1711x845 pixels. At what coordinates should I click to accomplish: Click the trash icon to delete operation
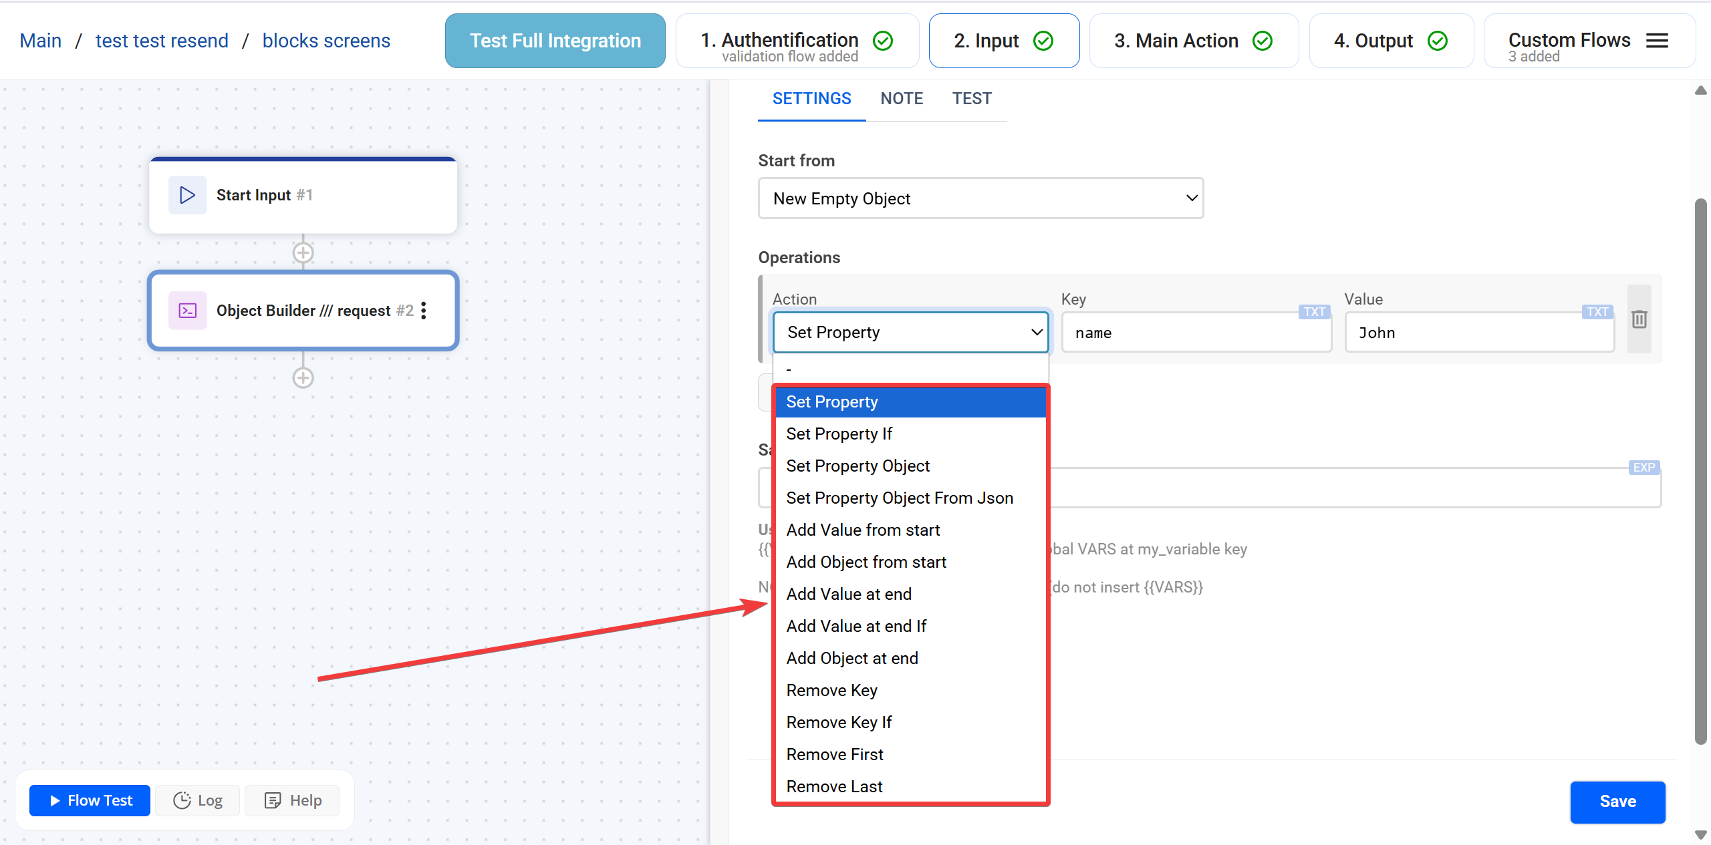pos(1639,319)
